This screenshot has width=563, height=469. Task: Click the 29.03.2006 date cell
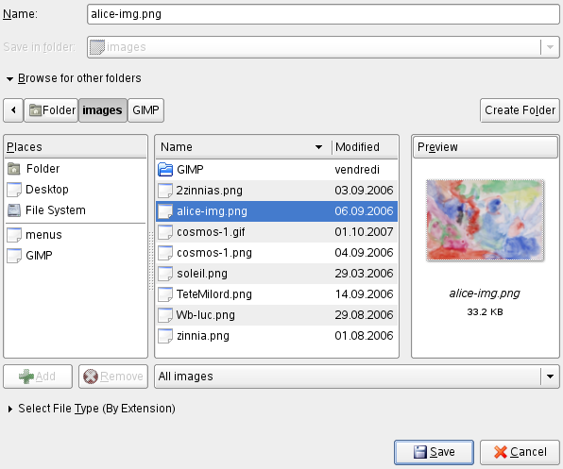click(x=364, y=274)
